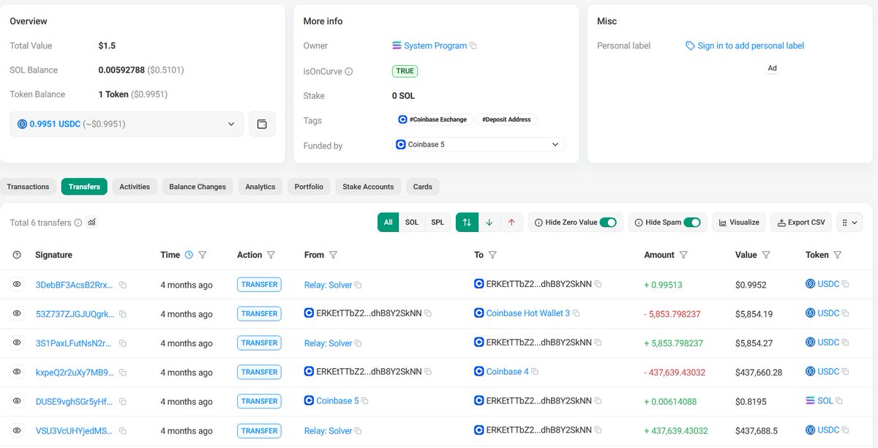
Task: Preview transaction 53Z737ZJGJUQgrk with eye icon
Action: tap(17, 313)
